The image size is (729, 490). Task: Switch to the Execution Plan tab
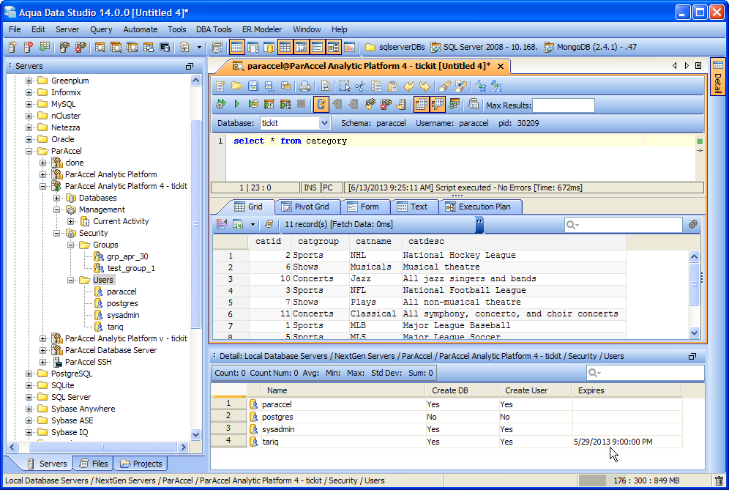tap(479, 207)
